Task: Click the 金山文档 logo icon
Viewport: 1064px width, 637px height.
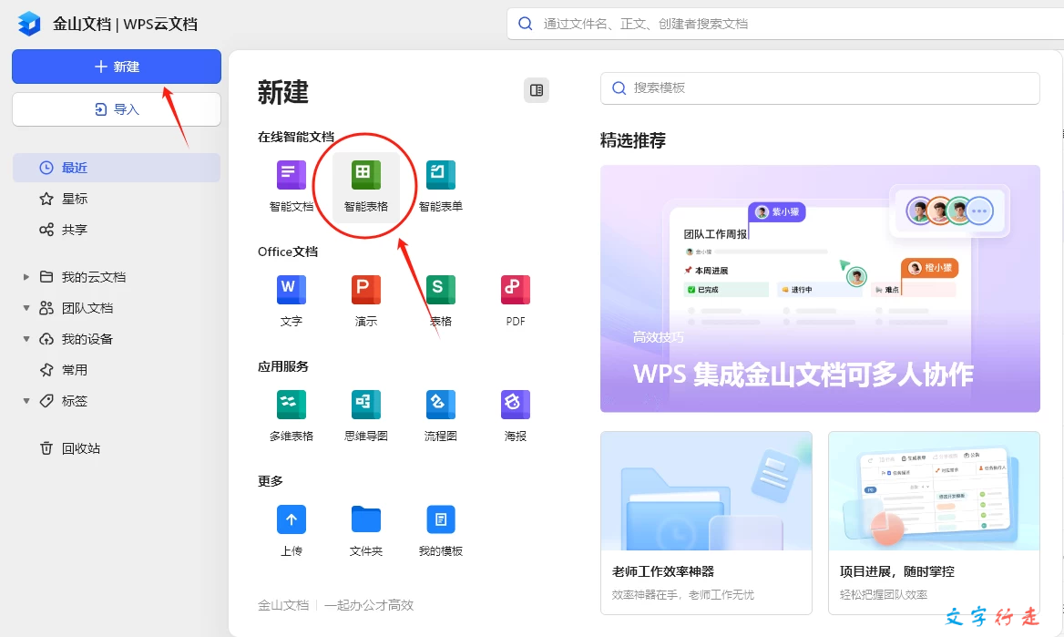Action: [29, 24]
